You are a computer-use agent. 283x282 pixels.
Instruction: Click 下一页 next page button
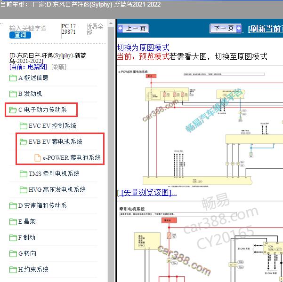click(226, 28)
